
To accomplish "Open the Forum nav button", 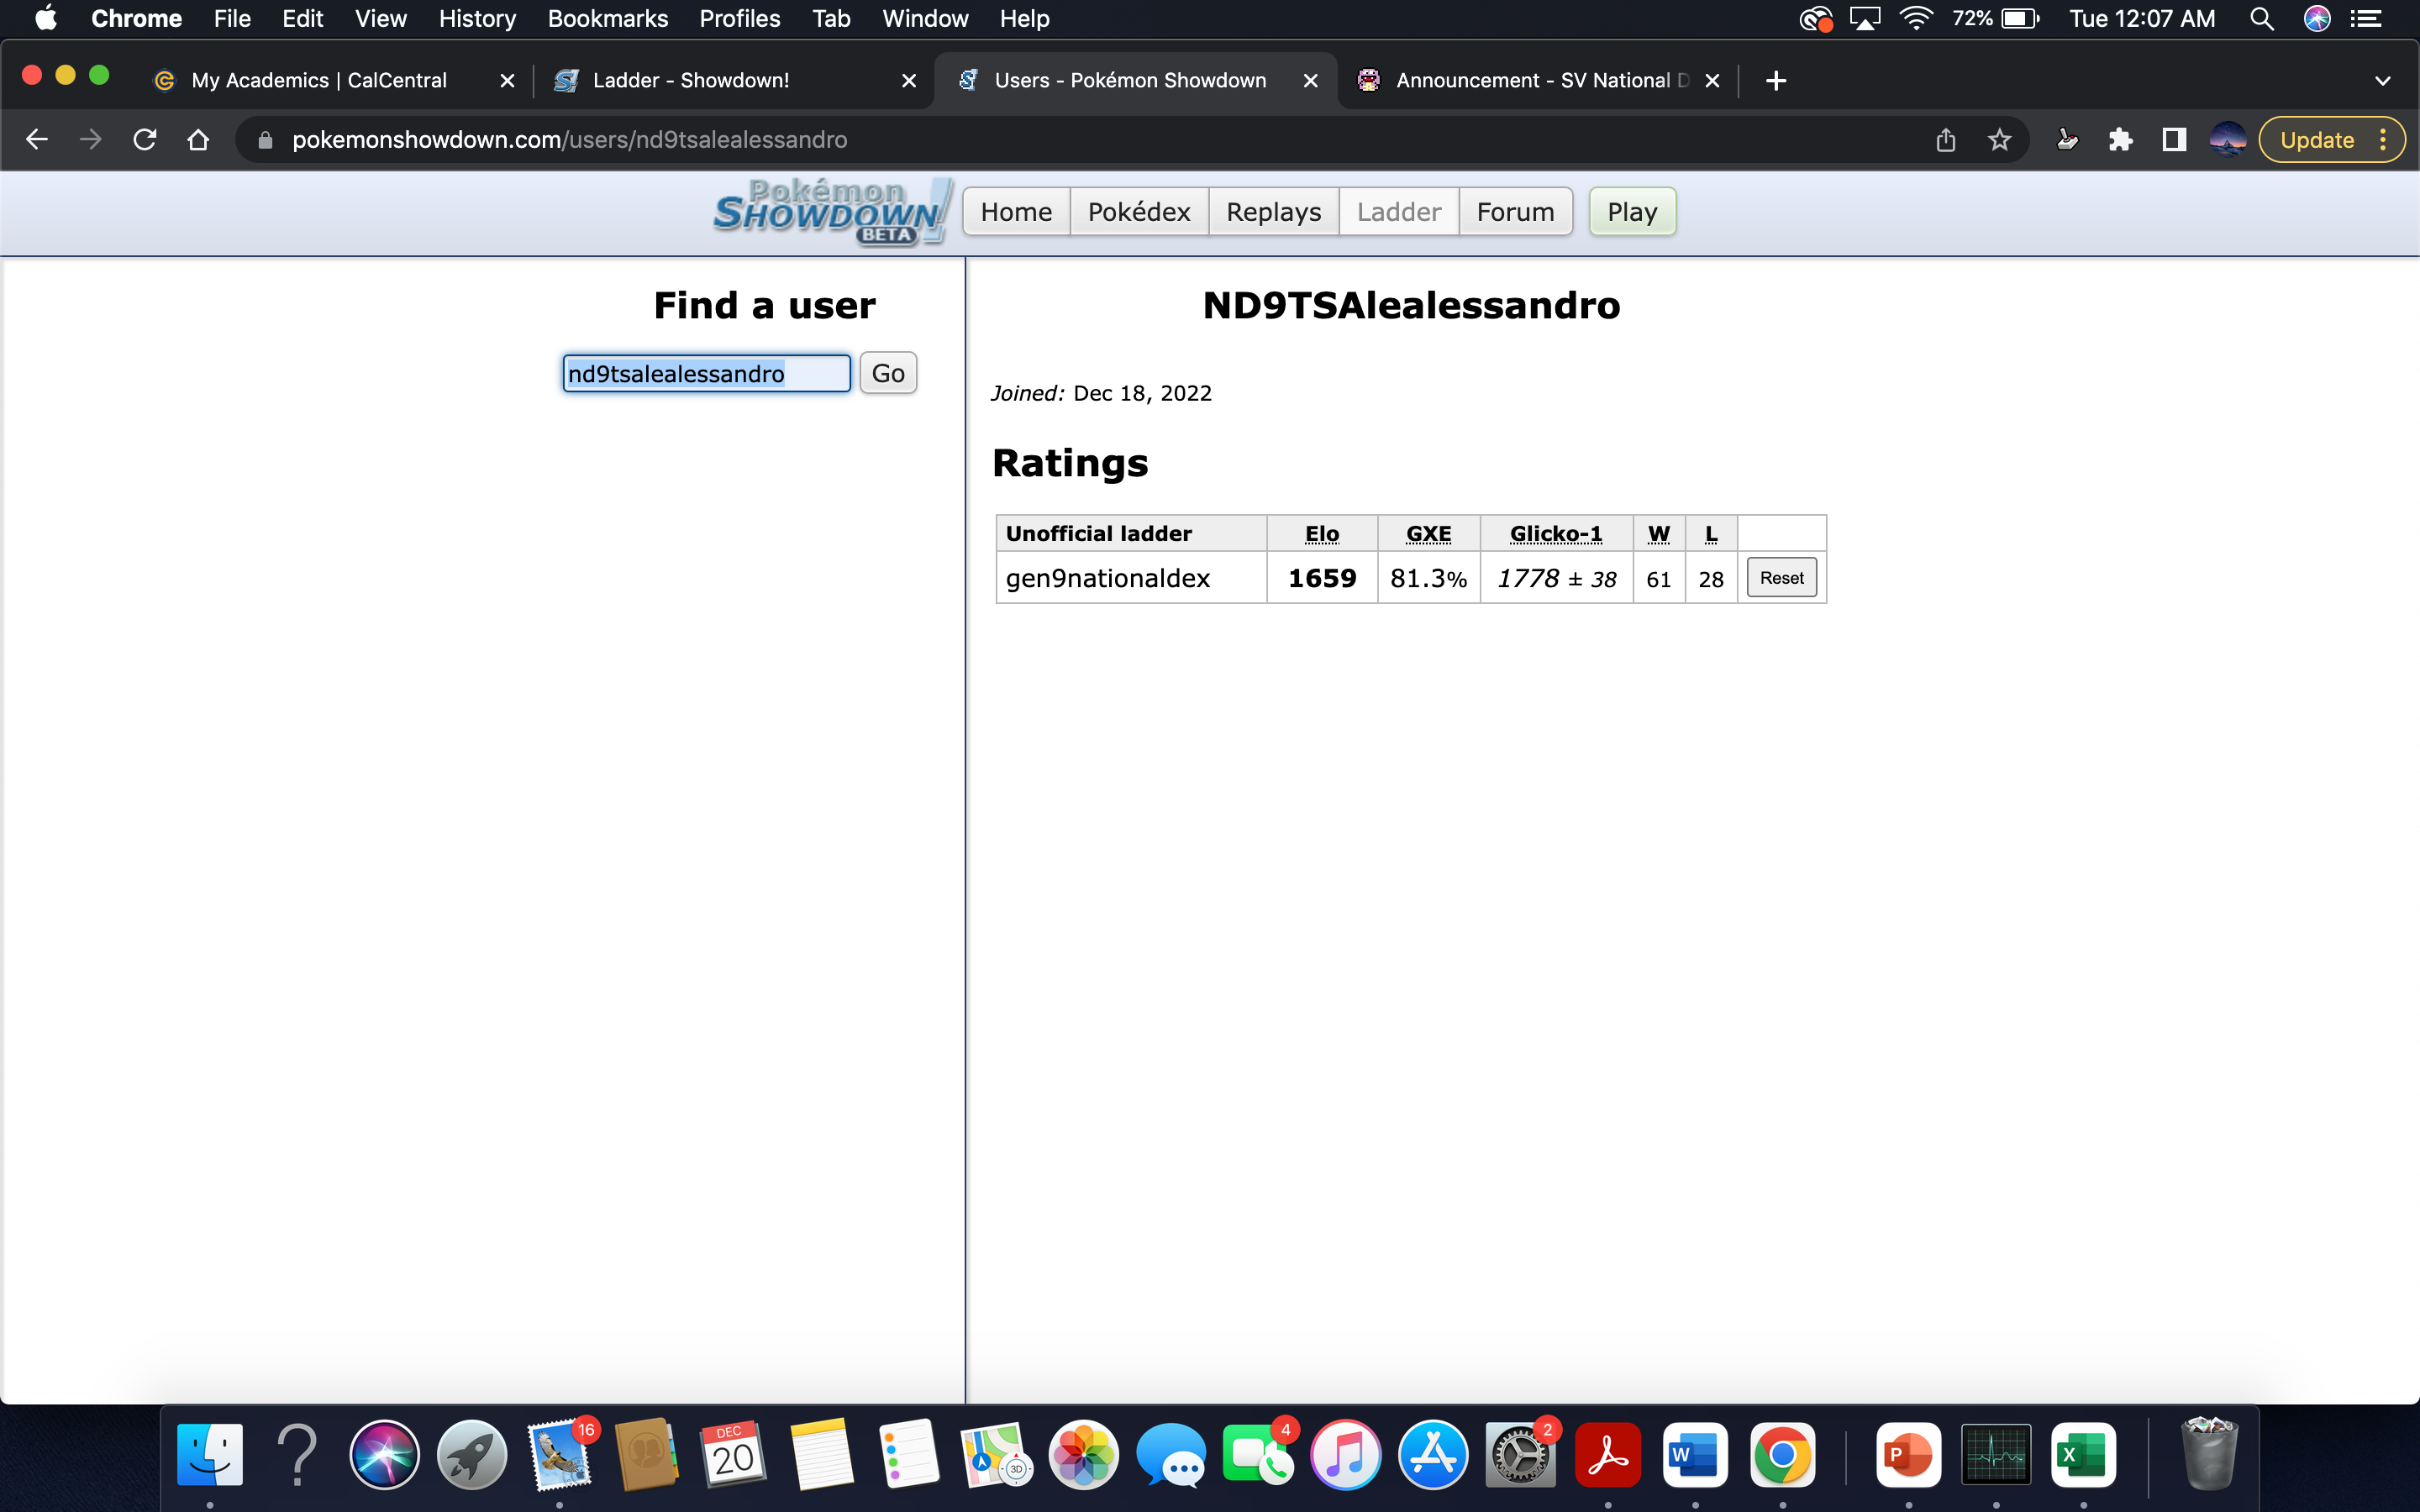I will [x=1516, y=212].
